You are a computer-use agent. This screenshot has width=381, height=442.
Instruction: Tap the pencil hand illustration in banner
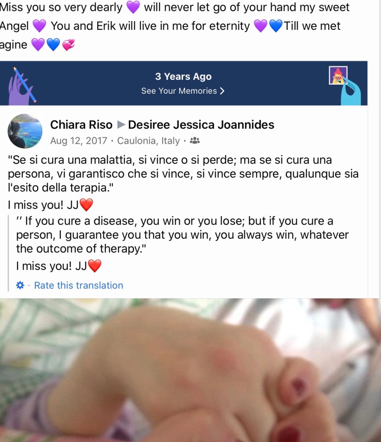pos(22,85)
